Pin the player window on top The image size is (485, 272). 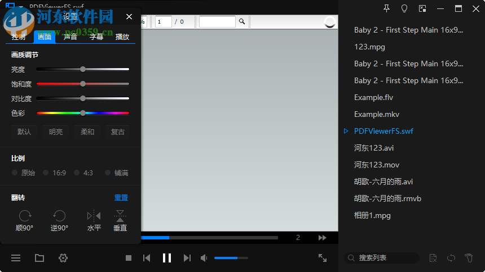point(386,8)
